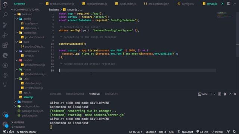This screenshot has height=134, width=239.
Task: Click Prettier status bar item
Action: tap(217, 132)
